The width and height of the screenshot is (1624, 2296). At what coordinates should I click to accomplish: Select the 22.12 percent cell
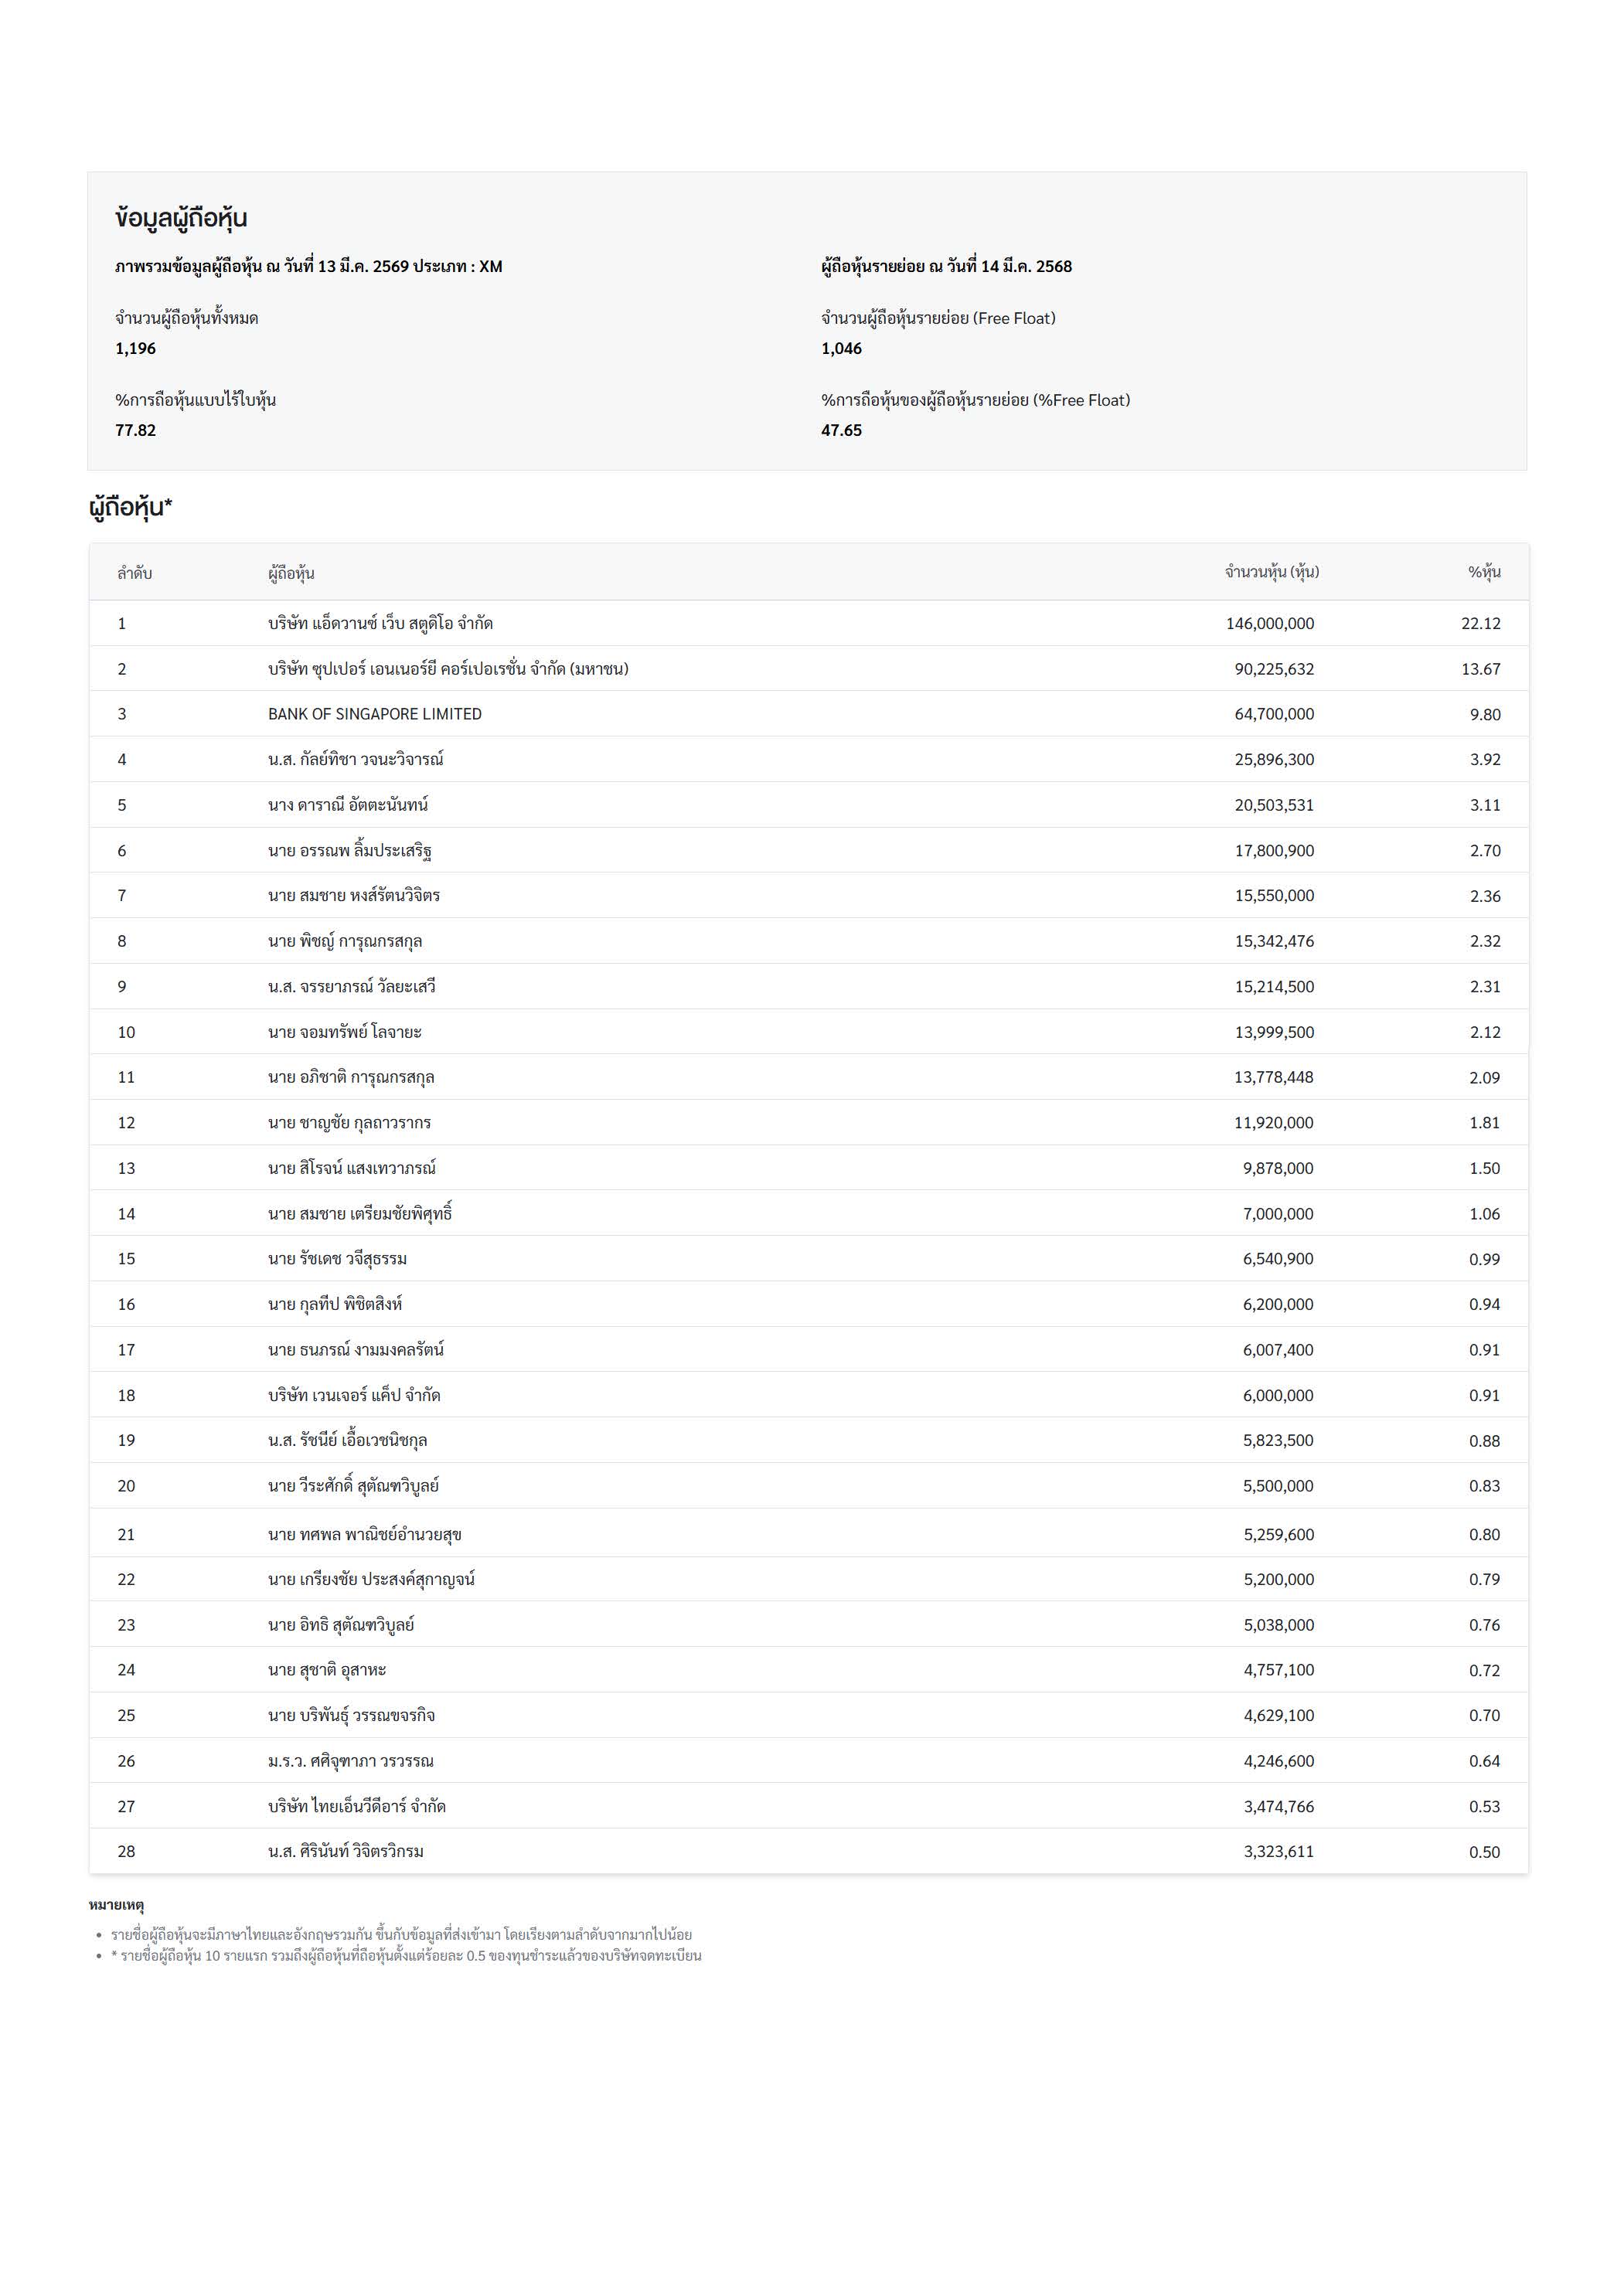point(1480,624)
